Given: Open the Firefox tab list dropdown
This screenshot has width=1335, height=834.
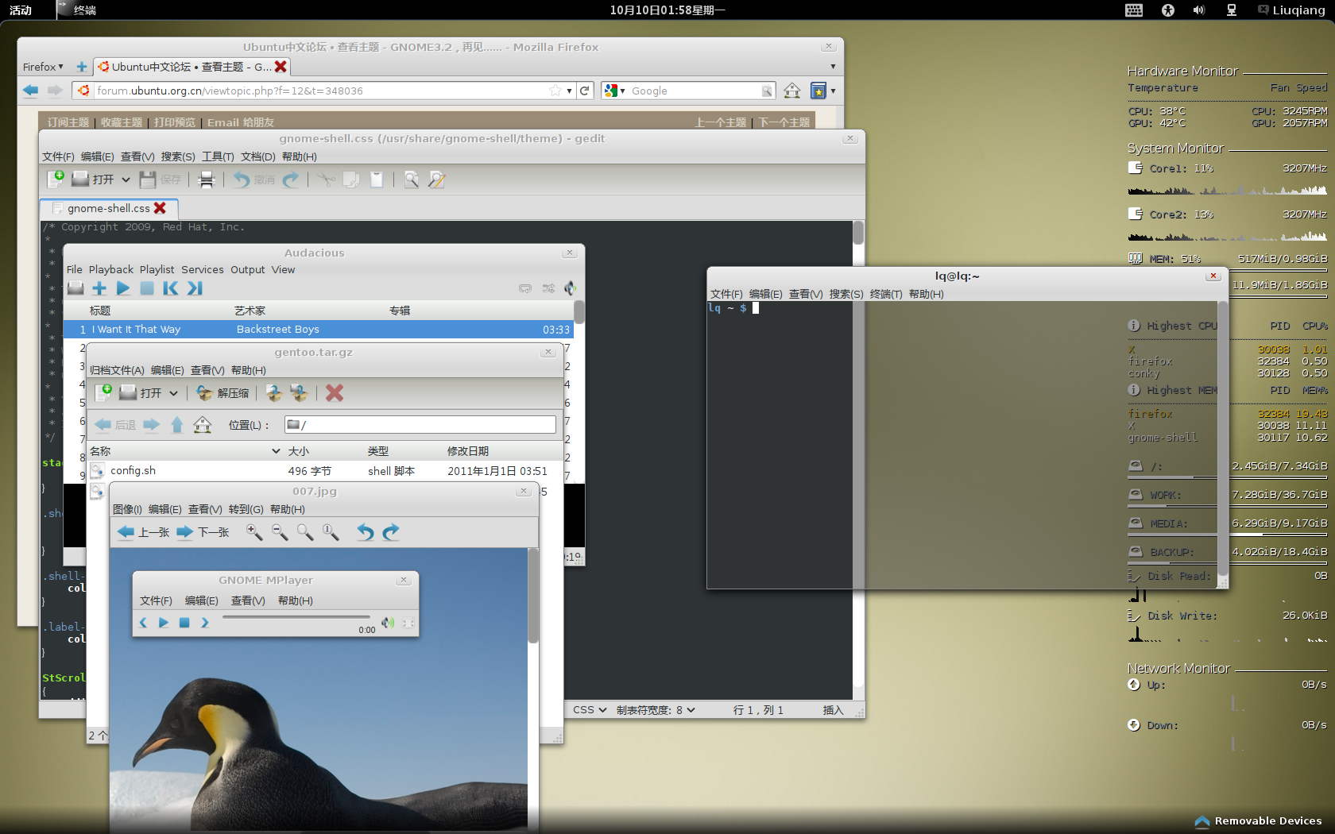Looking at the screenshot, I should click(x=833, y=67).
